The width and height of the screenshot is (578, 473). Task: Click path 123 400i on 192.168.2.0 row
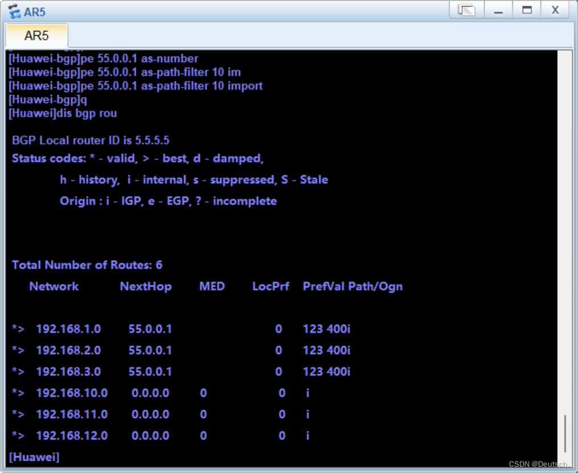[x=327, y=350]
